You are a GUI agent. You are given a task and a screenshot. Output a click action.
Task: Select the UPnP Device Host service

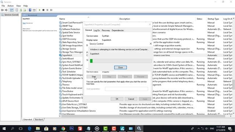70,101
